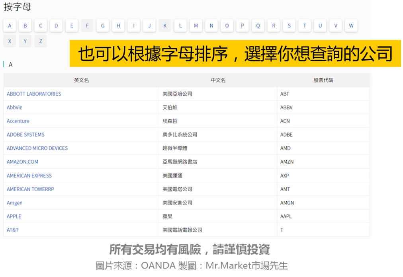Select letter J filter button
This screenshot has width=403, height=277.
[149, 26]
